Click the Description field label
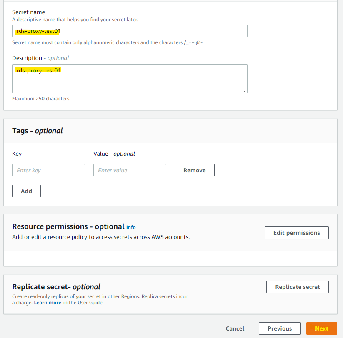The height and width of the screenshot is (338, 343). [x=27, y=58]
